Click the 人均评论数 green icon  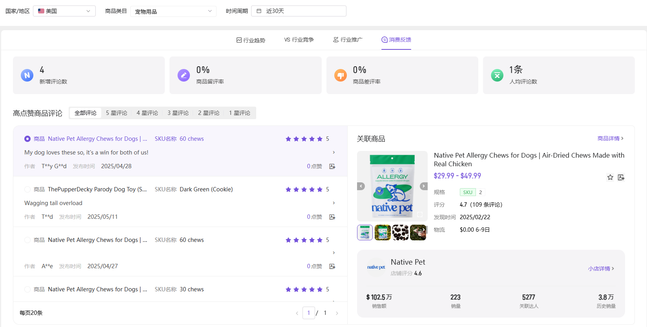click(x=497, y=75)
